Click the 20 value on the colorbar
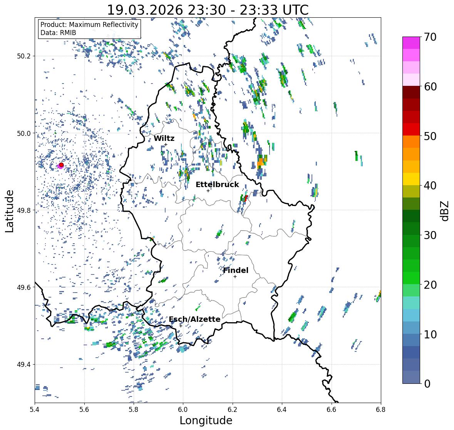 pyautogui.click(x=430, y=285)
